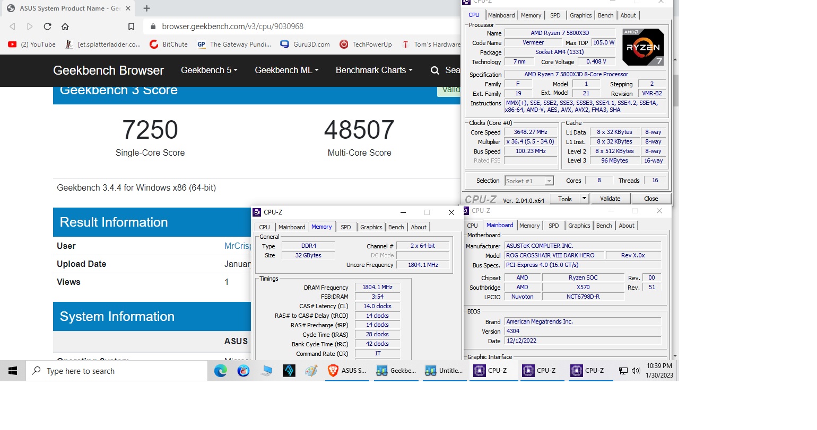Viewport: 817px width, 430px height.
Task: Click the network tray icon
Action: click(623, 371)
